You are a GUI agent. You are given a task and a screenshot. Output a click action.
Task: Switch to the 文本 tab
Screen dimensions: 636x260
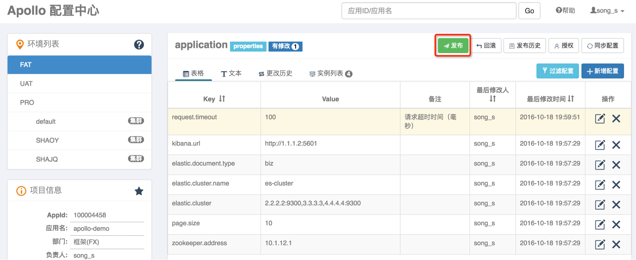pos(231,73)
